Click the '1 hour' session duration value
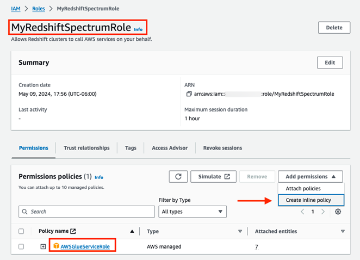 [192, 119]
